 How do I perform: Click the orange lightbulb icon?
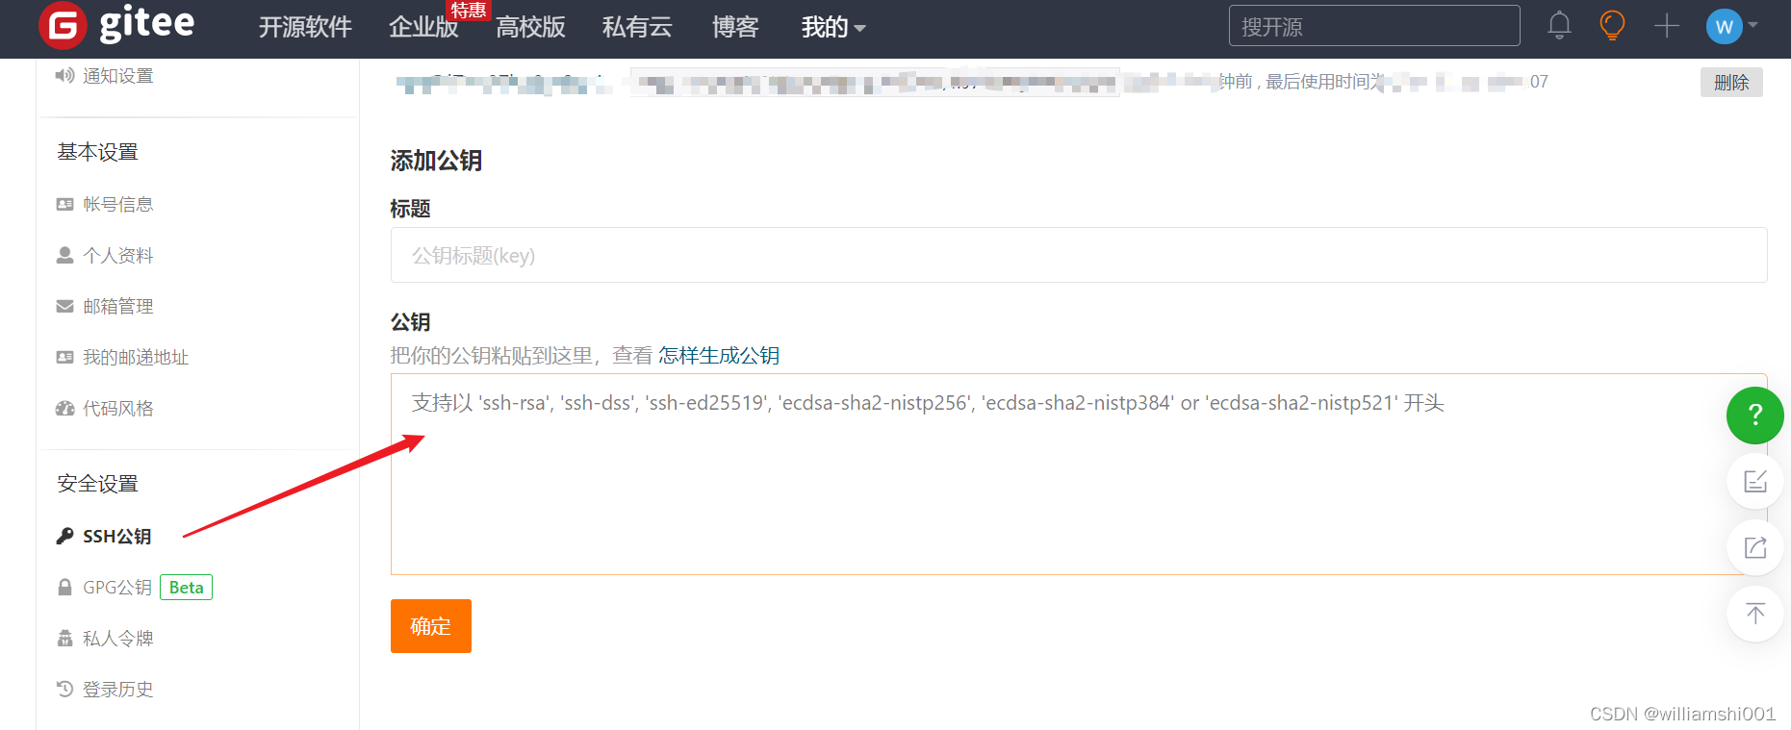point(1612,26)
